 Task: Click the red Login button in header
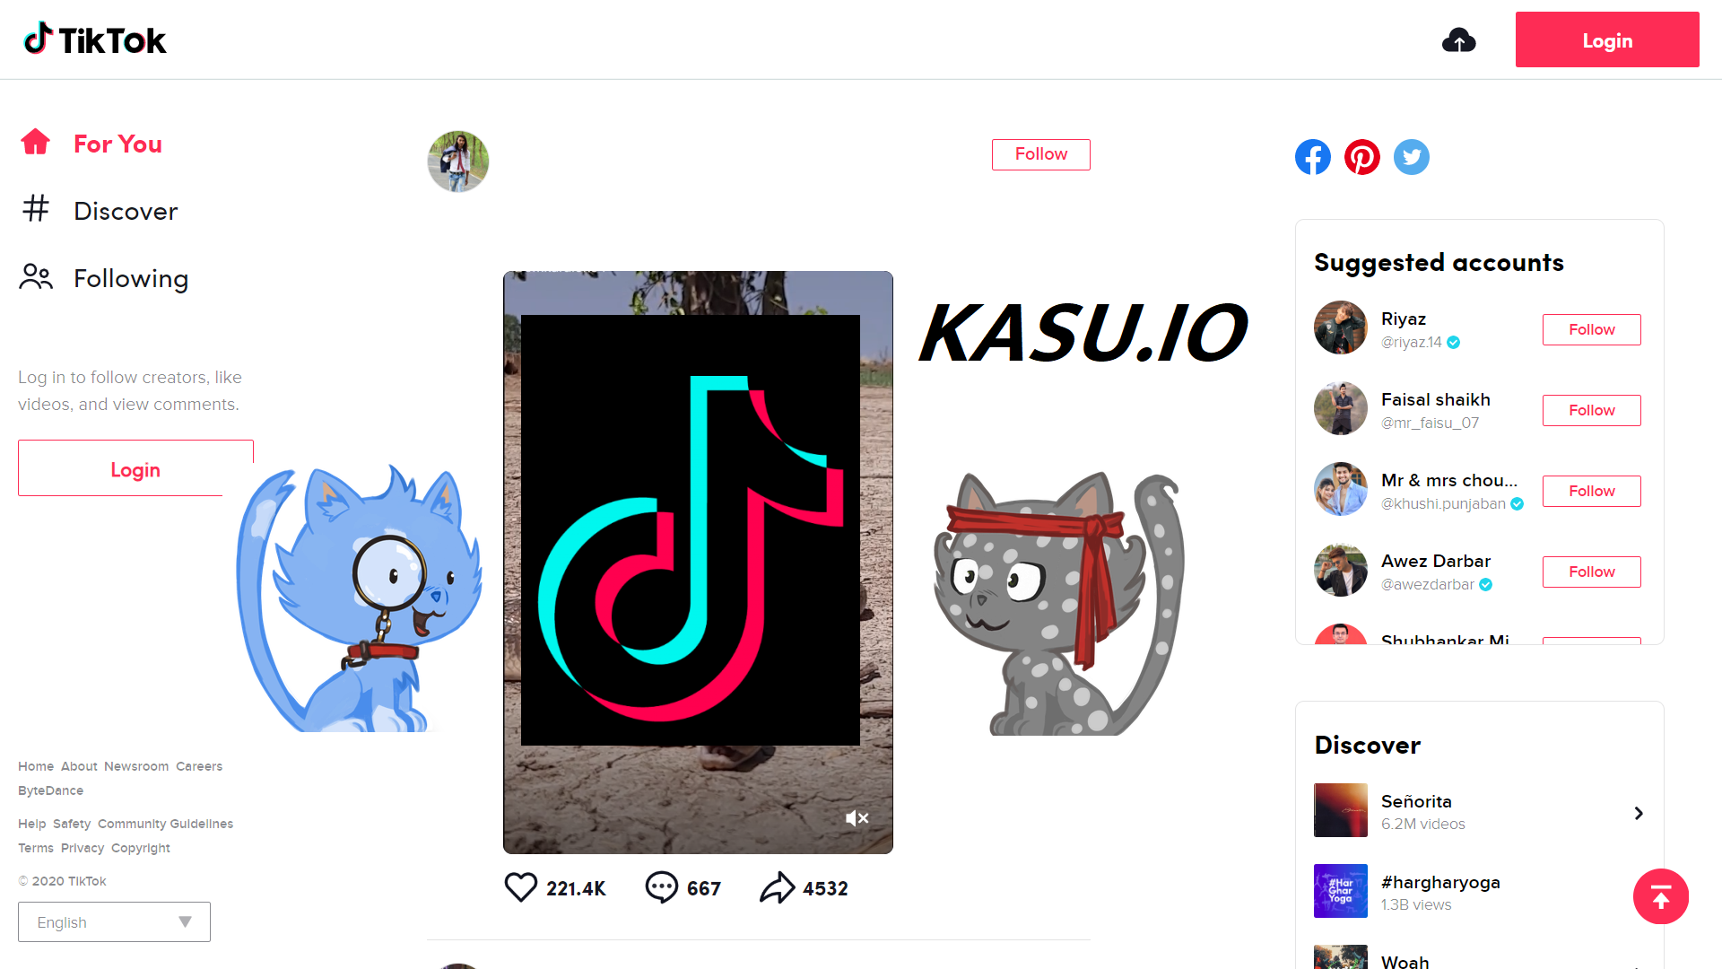click(x=1607, y=39)
